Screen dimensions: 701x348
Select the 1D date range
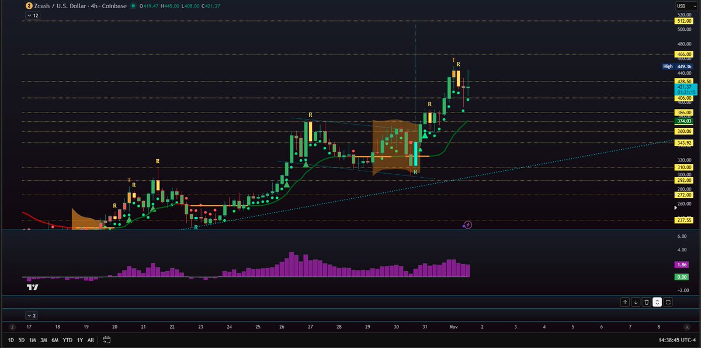(11, 339)
